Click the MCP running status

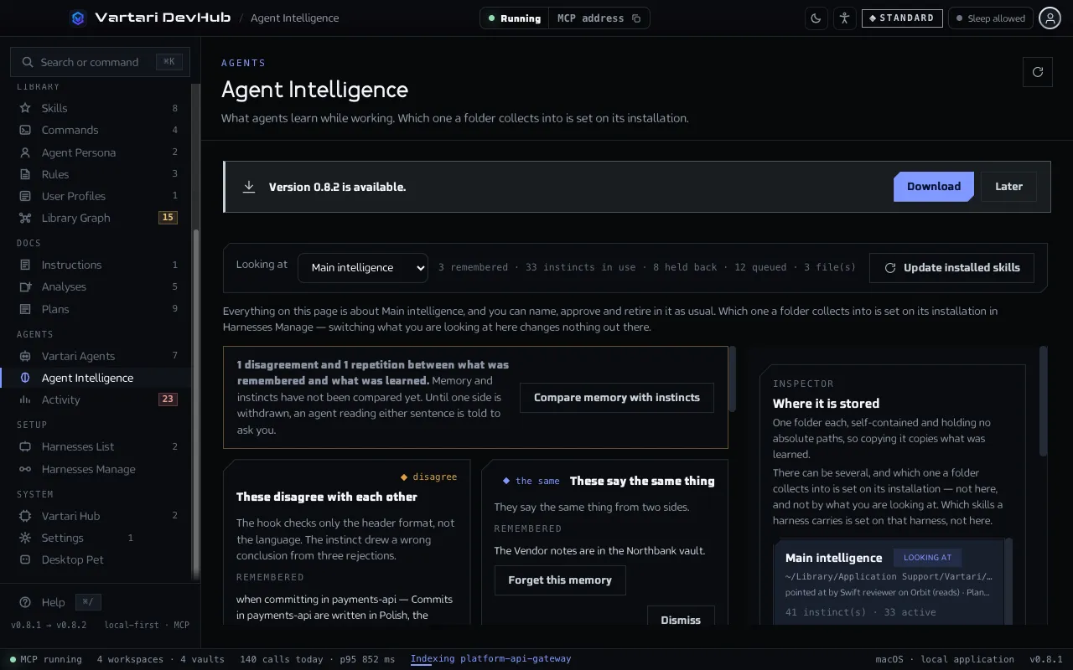click(46, 659)
